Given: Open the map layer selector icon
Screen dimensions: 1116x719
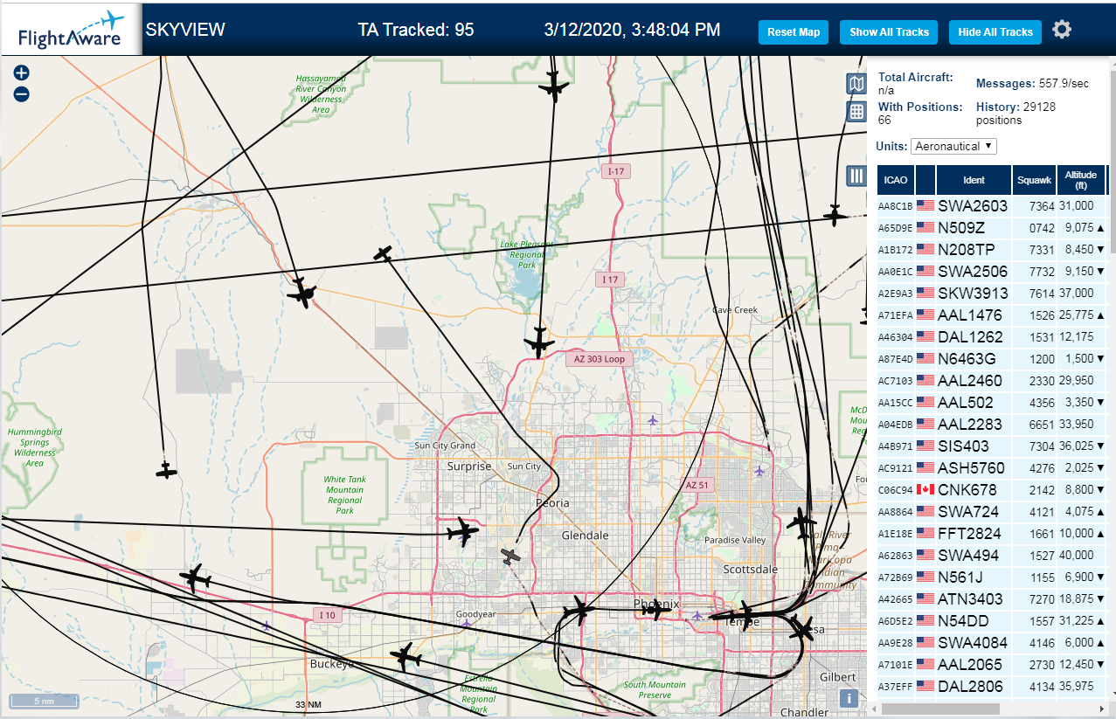Looking at the screenshot, I should point(857,83).
